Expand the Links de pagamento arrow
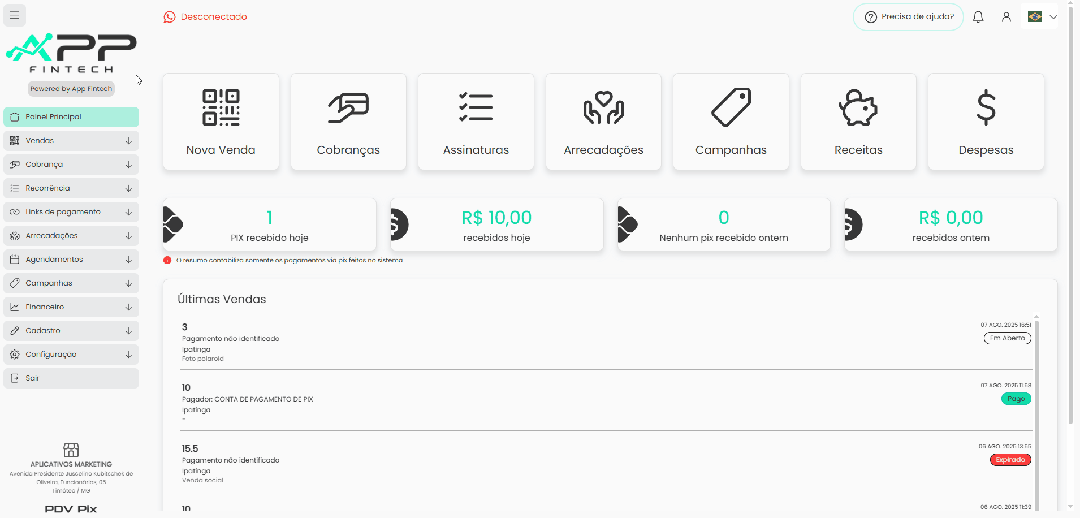Image resolution: width=1080 pixels, height=518 pixels. coord(128,212)
